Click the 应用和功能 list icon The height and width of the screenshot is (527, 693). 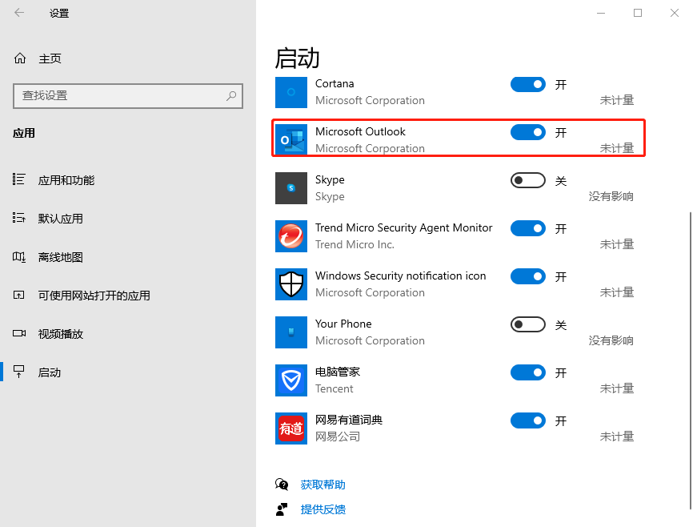(18, 179)
